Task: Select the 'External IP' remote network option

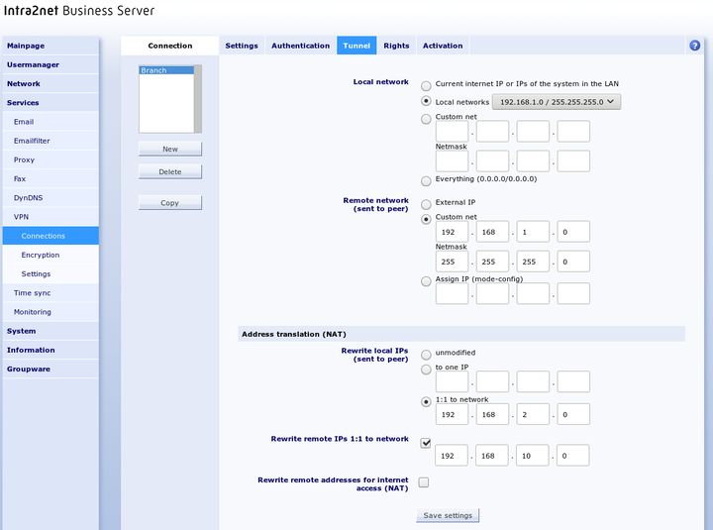Action: pyautogui.click(x=426, y=204)
